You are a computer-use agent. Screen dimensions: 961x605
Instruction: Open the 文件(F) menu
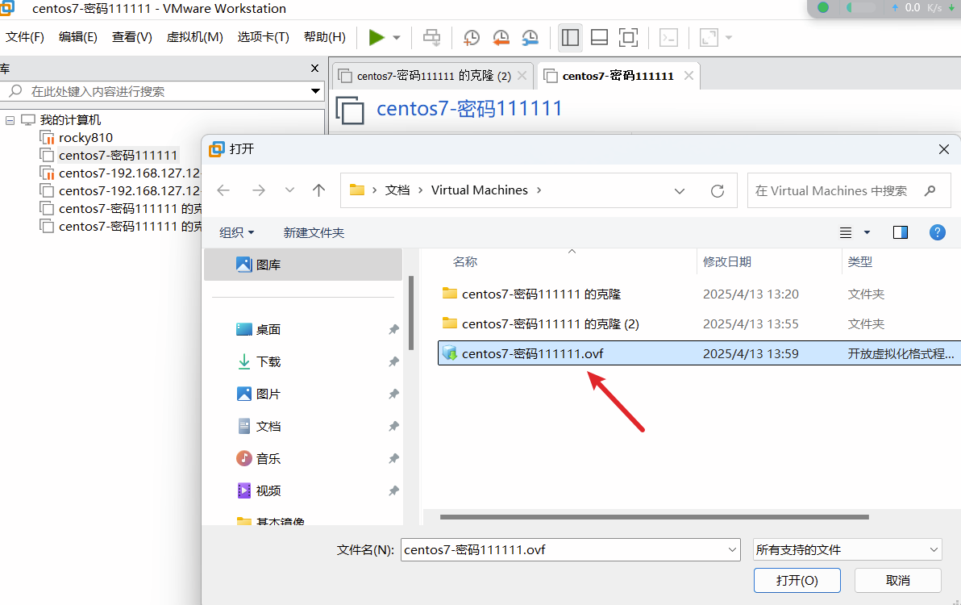click(x=24, y=37)
